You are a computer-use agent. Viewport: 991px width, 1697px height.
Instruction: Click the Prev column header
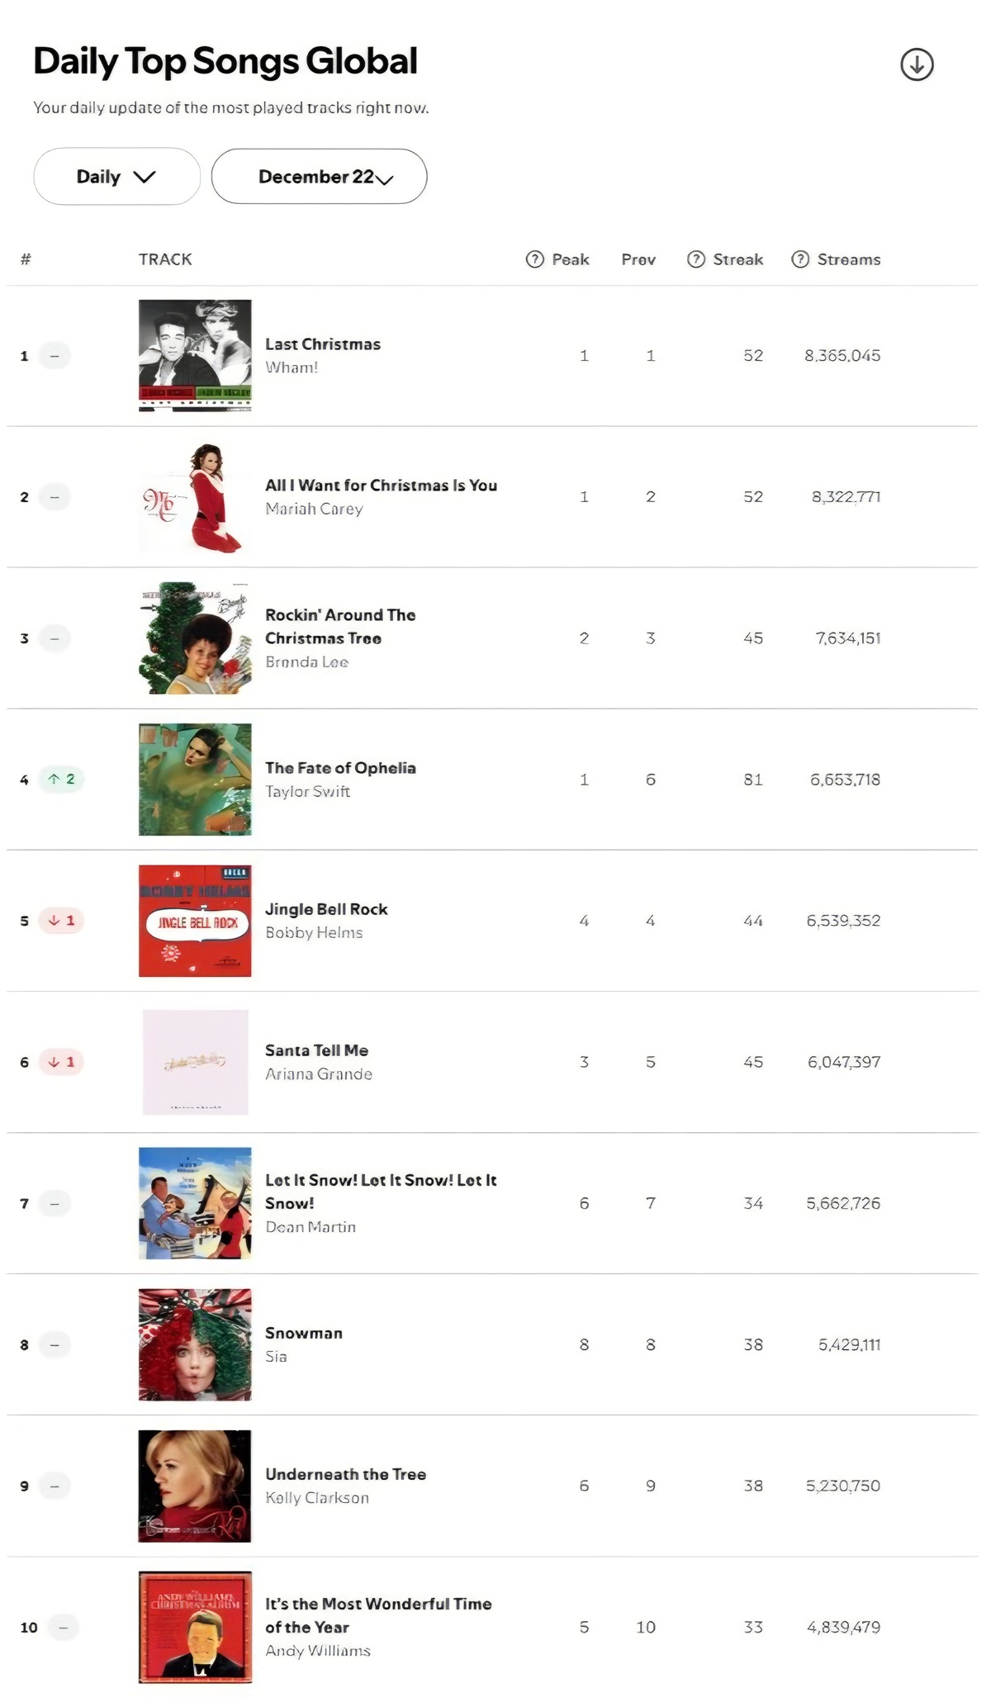tap(638, 259)
